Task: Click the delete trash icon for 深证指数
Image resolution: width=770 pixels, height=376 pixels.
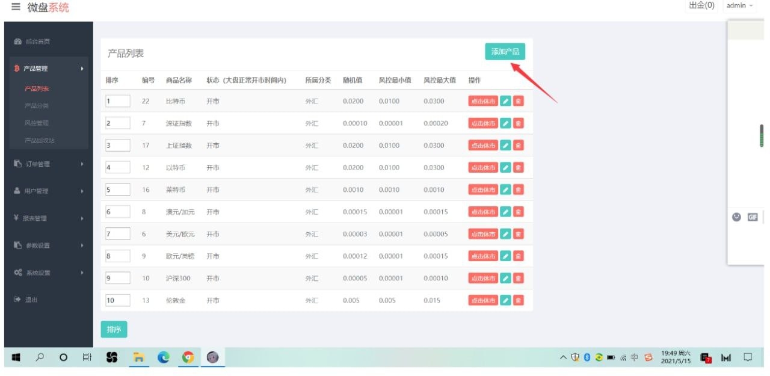Action: pyautogui.click(x=518, y=123)
